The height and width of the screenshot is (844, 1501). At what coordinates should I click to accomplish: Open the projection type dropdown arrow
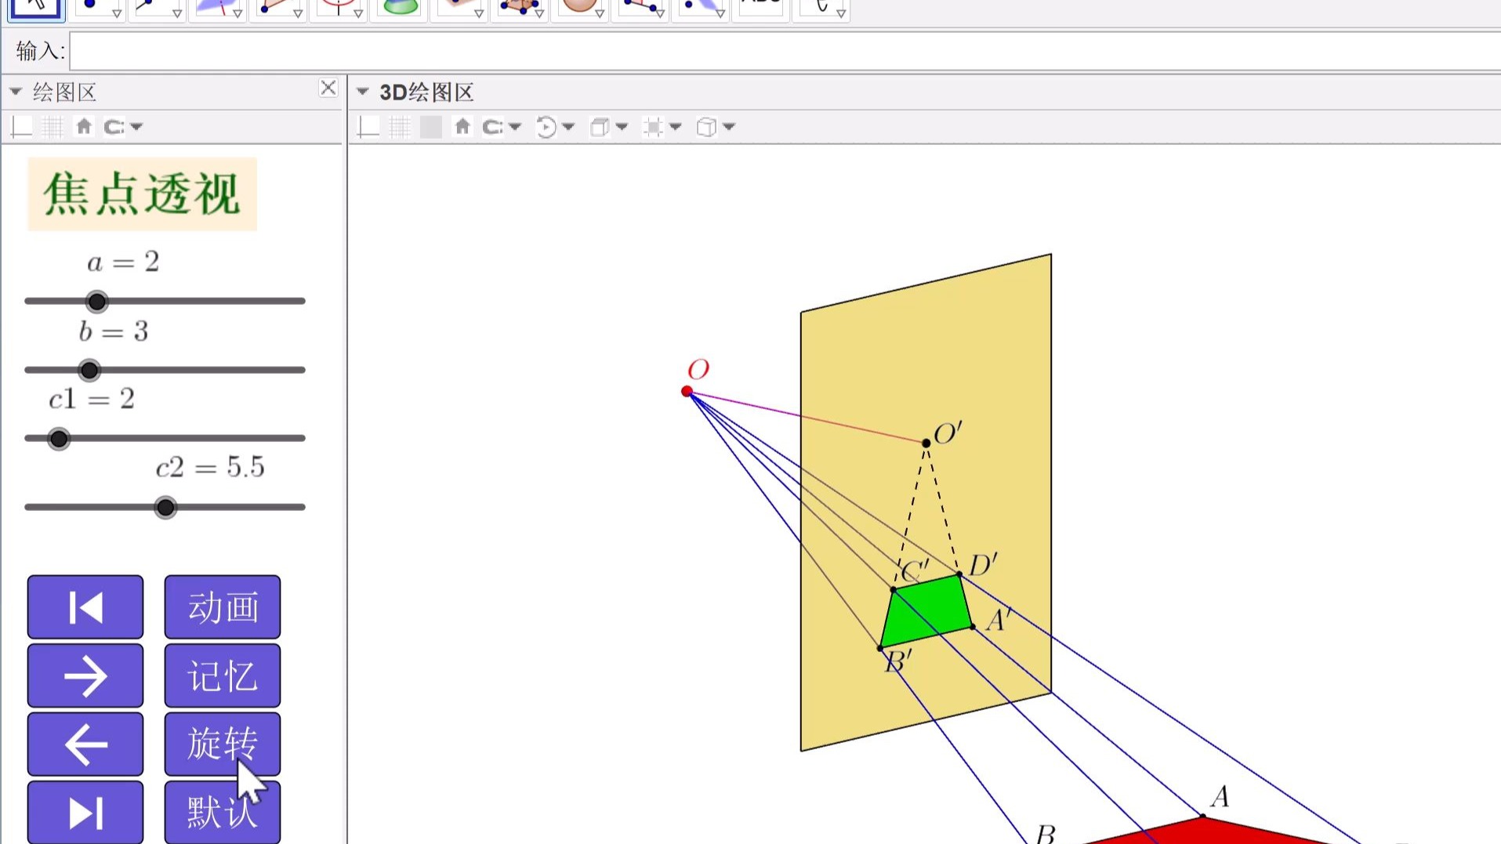click(x=729, y=127)
